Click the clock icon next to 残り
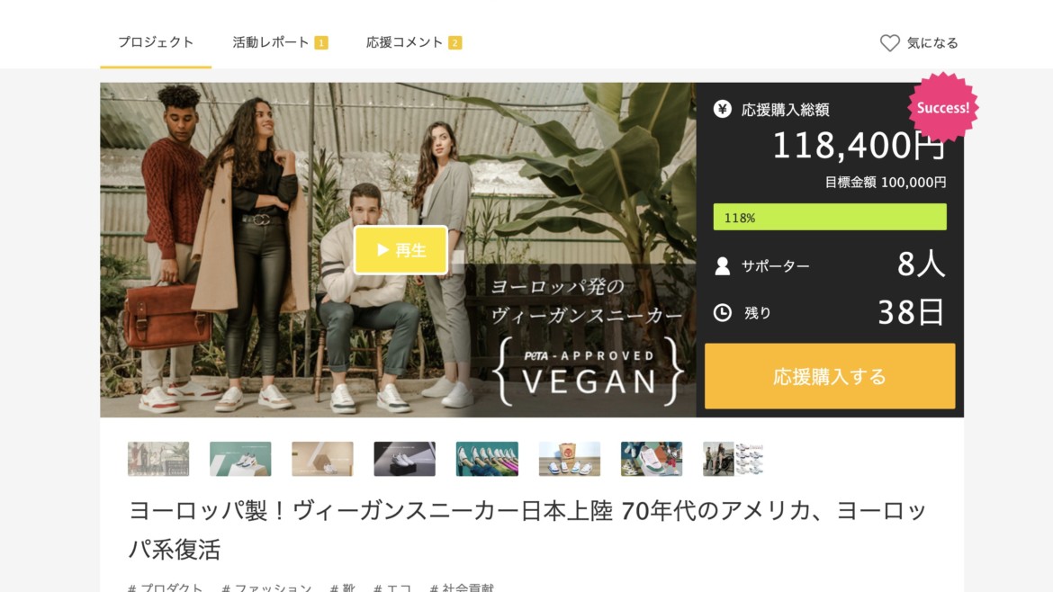This screenshot has width=1053, height=592. (x=723, y=313)
